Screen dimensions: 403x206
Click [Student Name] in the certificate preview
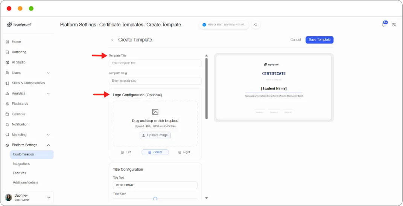tap(274, 88)
